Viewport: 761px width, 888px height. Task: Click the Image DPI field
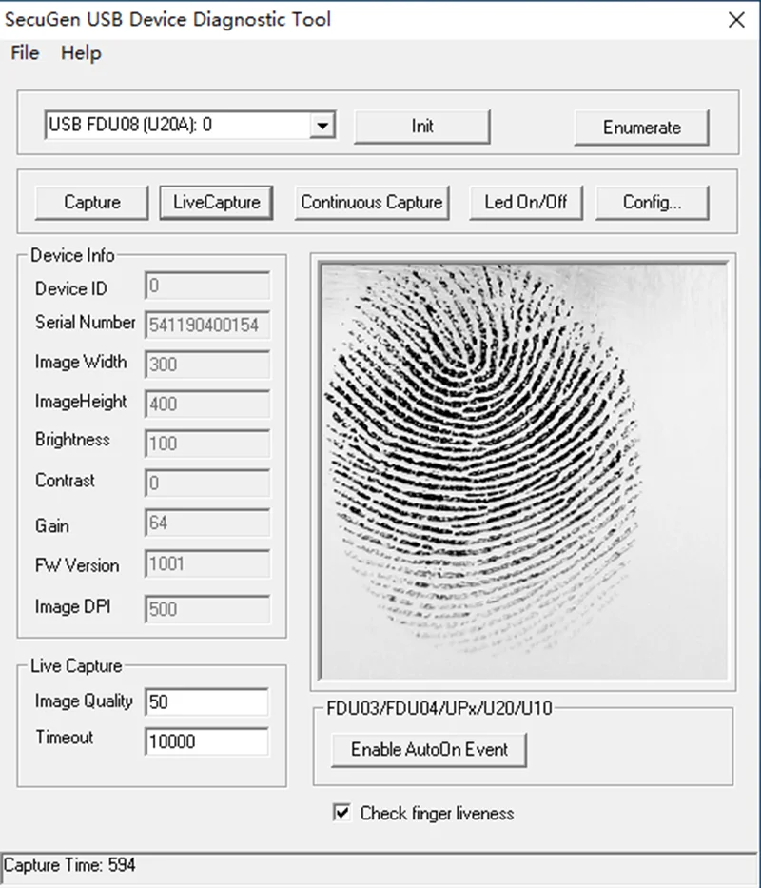pos(205,609)
